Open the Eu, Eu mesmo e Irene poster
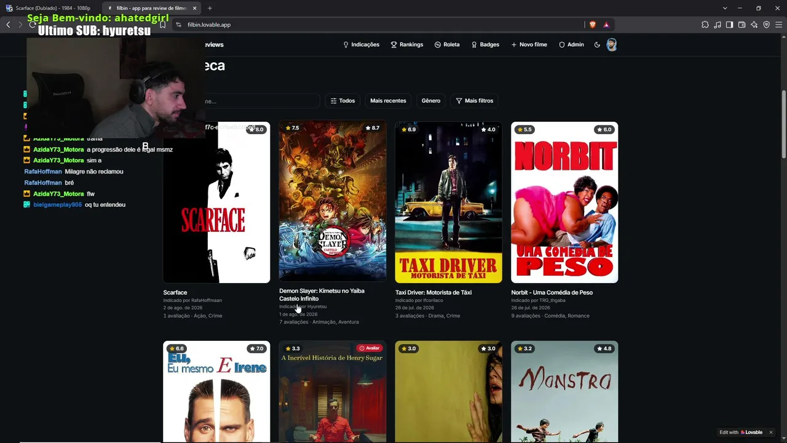 coord(216,392)
